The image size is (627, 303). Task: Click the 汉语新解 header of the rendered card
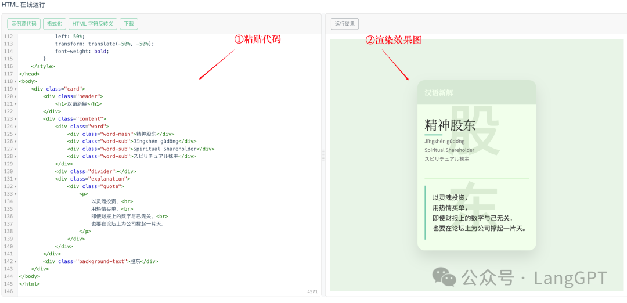[x=439, y=93]
